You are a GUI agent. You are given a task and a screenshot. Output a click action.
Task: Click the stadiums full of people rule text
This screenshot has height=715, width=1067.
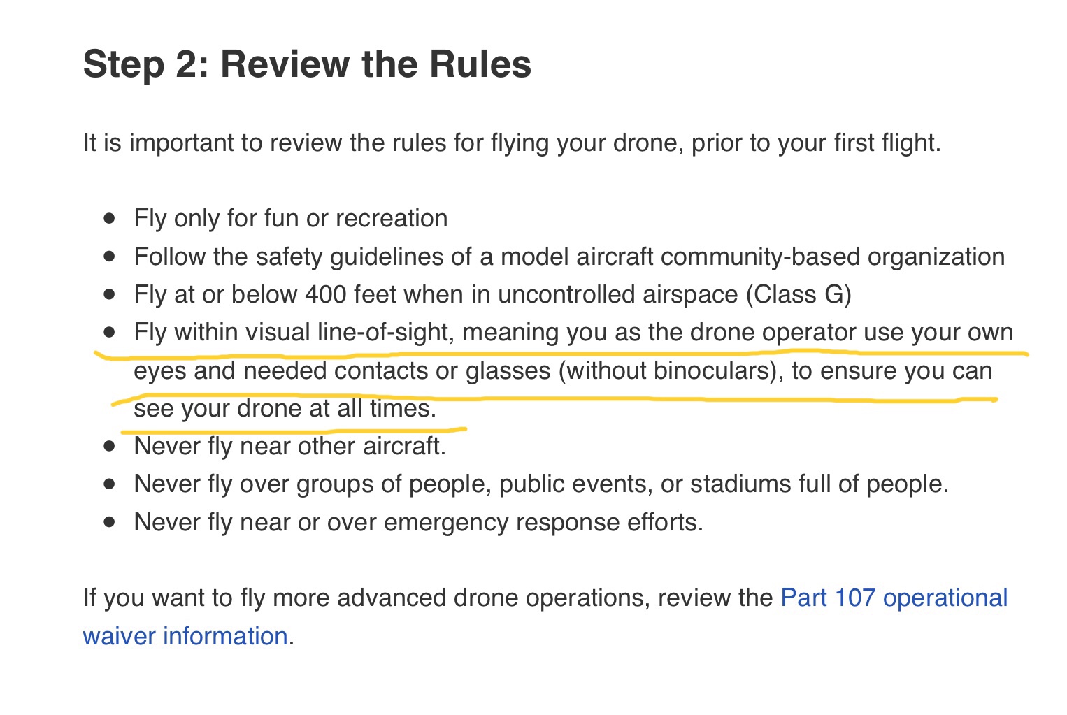click(819, 484)
